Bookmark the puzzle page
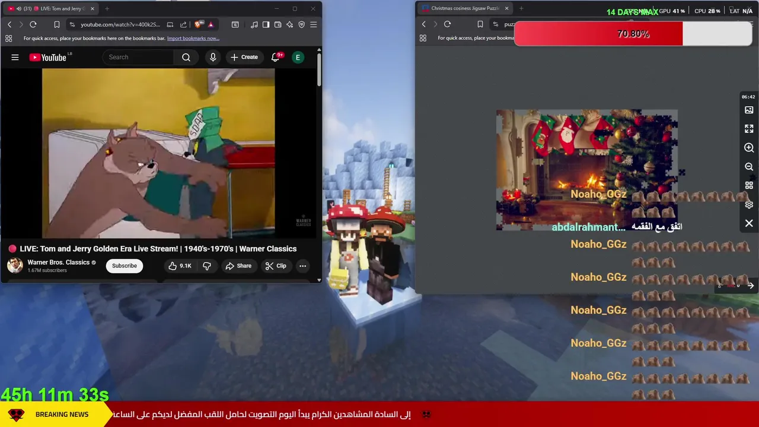This screenshot has height=427, width=759. 480,24
